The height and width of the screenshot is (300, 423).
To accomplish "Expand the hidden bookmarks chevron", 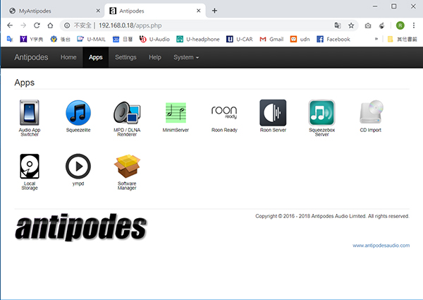I will [376, 39].
